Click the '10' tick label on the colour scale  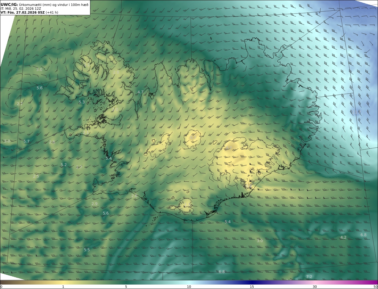189,287
